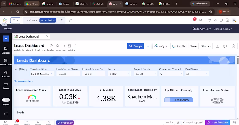The width and height of the screenshot is (239, 125).
Task: Open the sliders settings icon in top bar
Action: 62,20
